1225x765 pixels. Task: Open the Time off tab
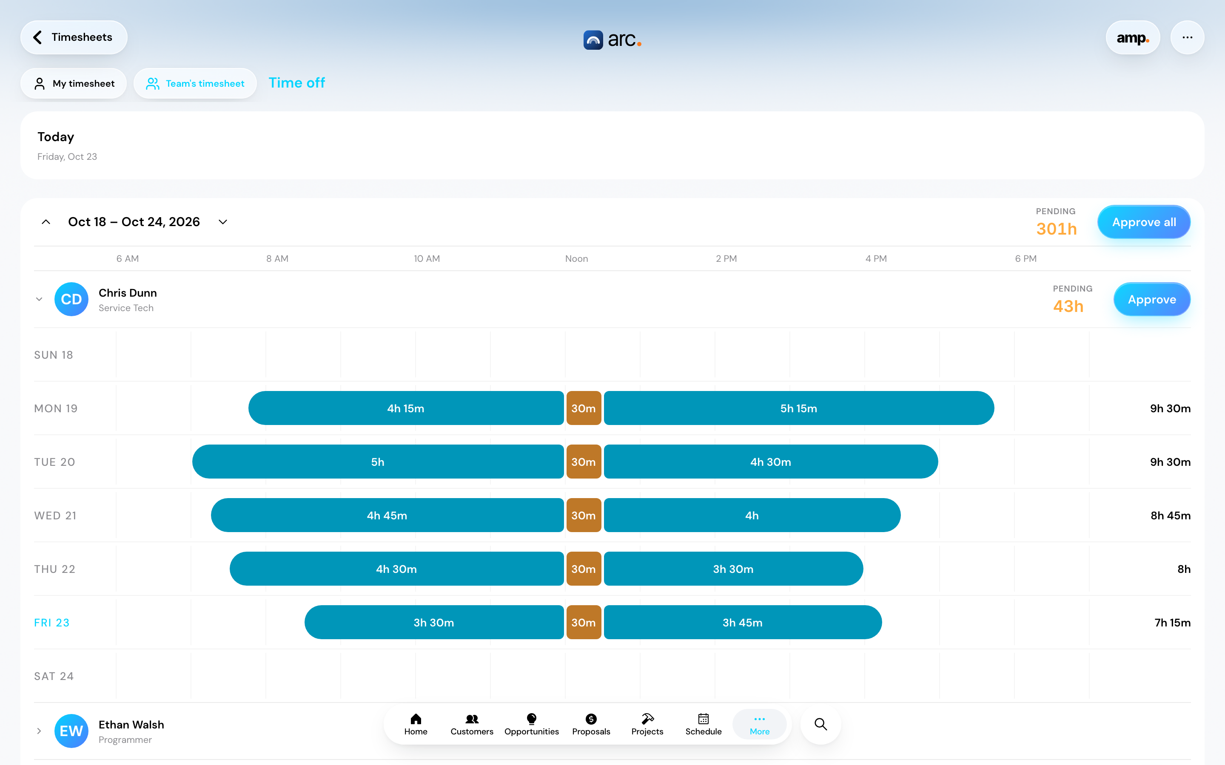pyautogui.click(x=296, y=83)
